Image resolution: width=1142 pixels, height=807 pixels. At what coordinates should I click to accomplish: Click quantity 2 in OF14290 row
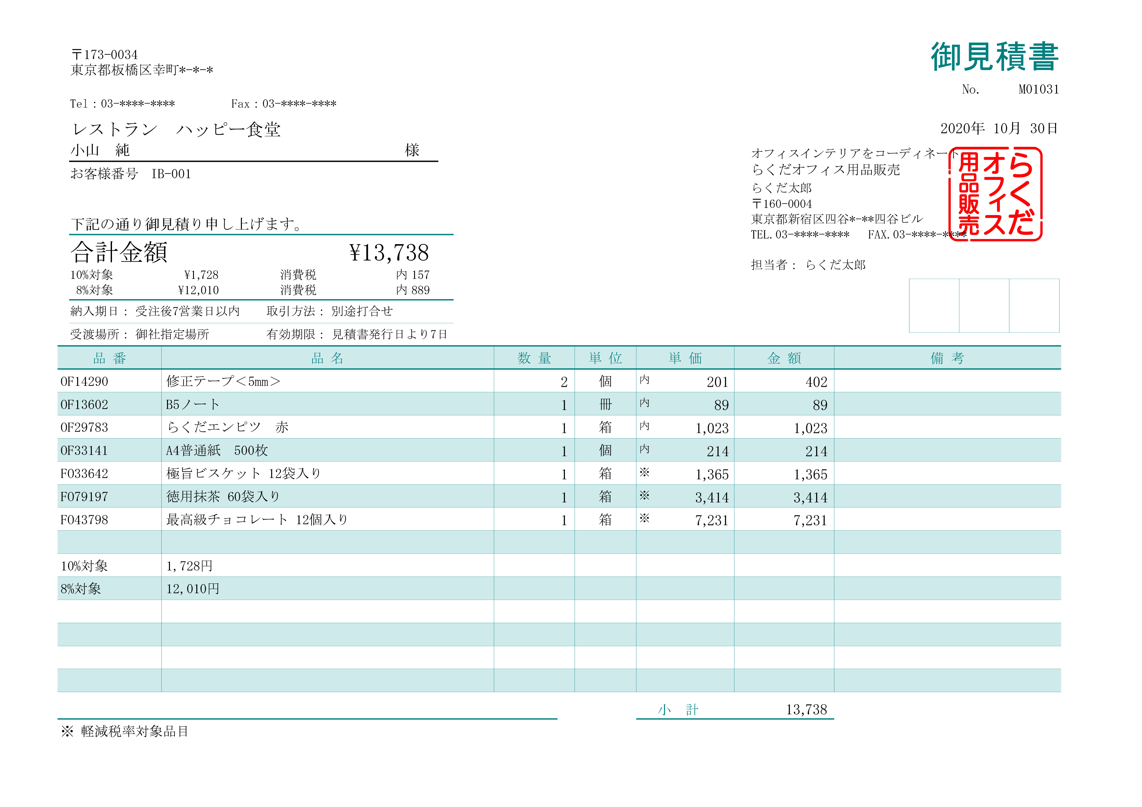coord(564,383)
